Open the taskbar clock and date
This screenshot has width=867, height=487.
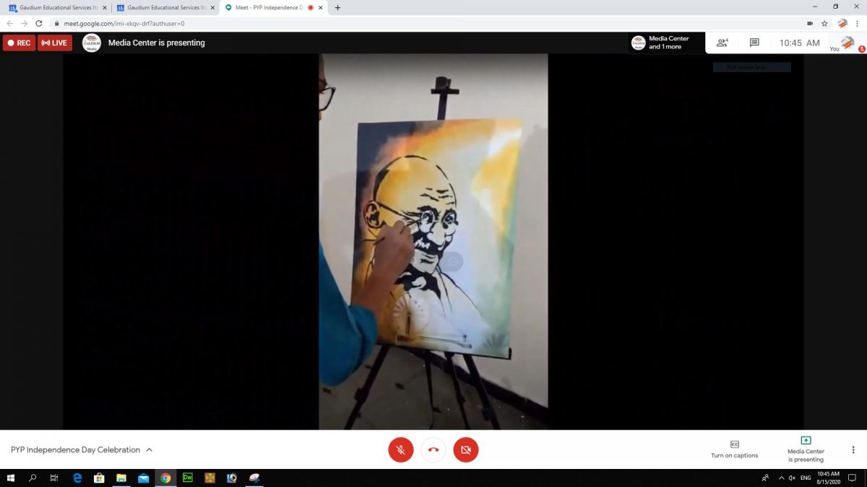tap(829, 478)
